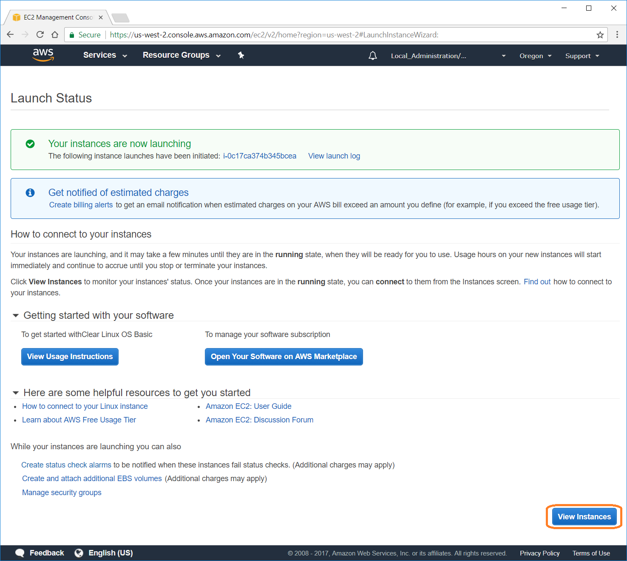Click the Launch Status heading
Screen dimensions: 627x561
click(x=51, y=98)
